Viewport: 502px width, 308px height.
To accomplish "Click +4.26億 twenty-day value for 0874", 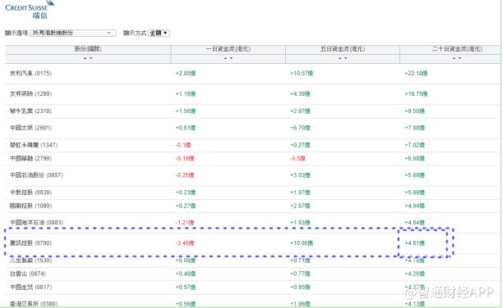I will tap(415, 274).
